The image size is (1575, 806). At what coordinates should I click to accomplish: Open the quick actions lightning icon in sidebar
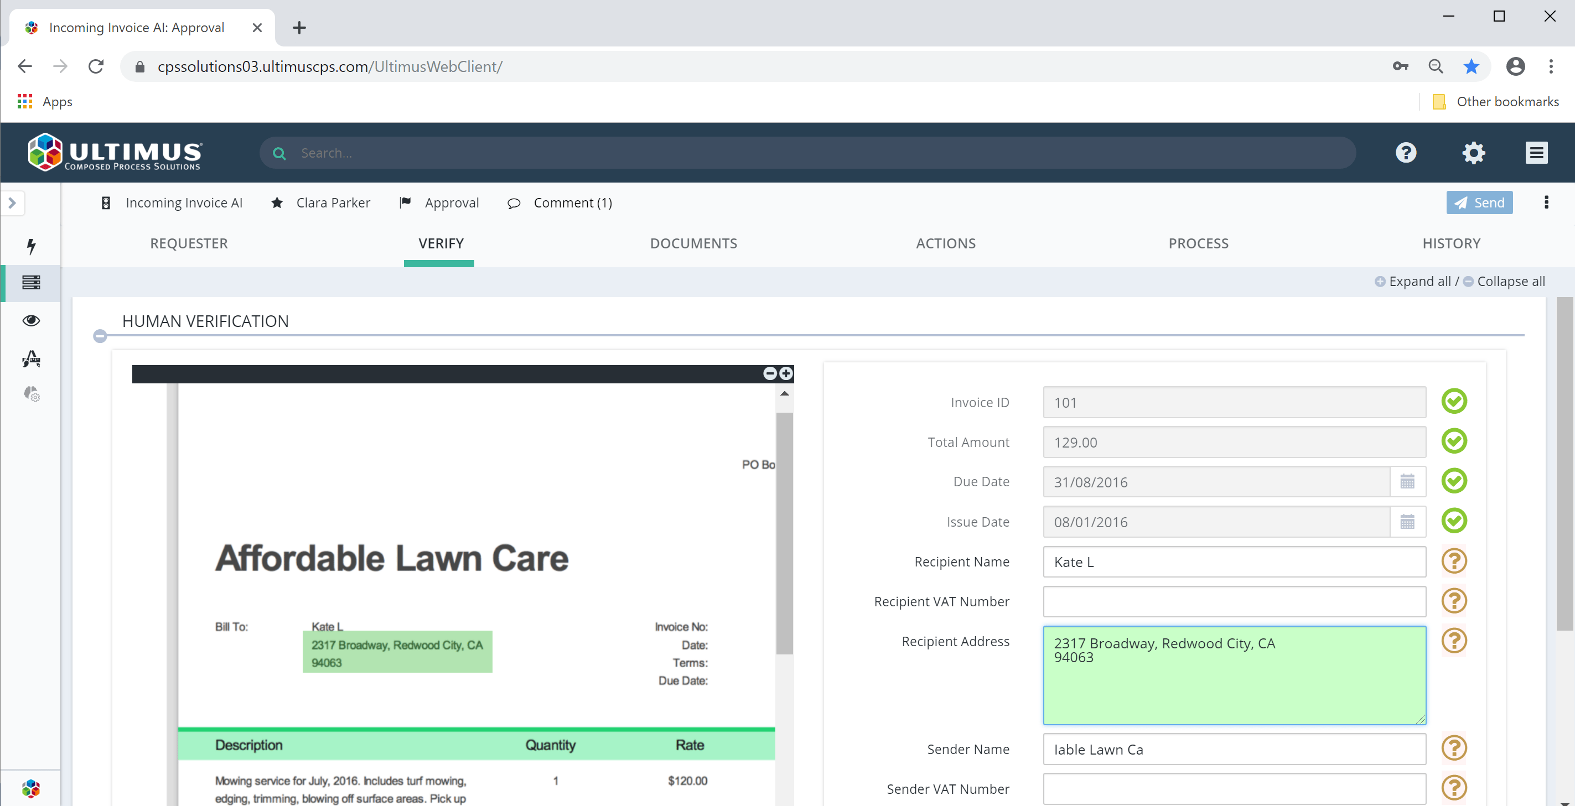[30, 246]
